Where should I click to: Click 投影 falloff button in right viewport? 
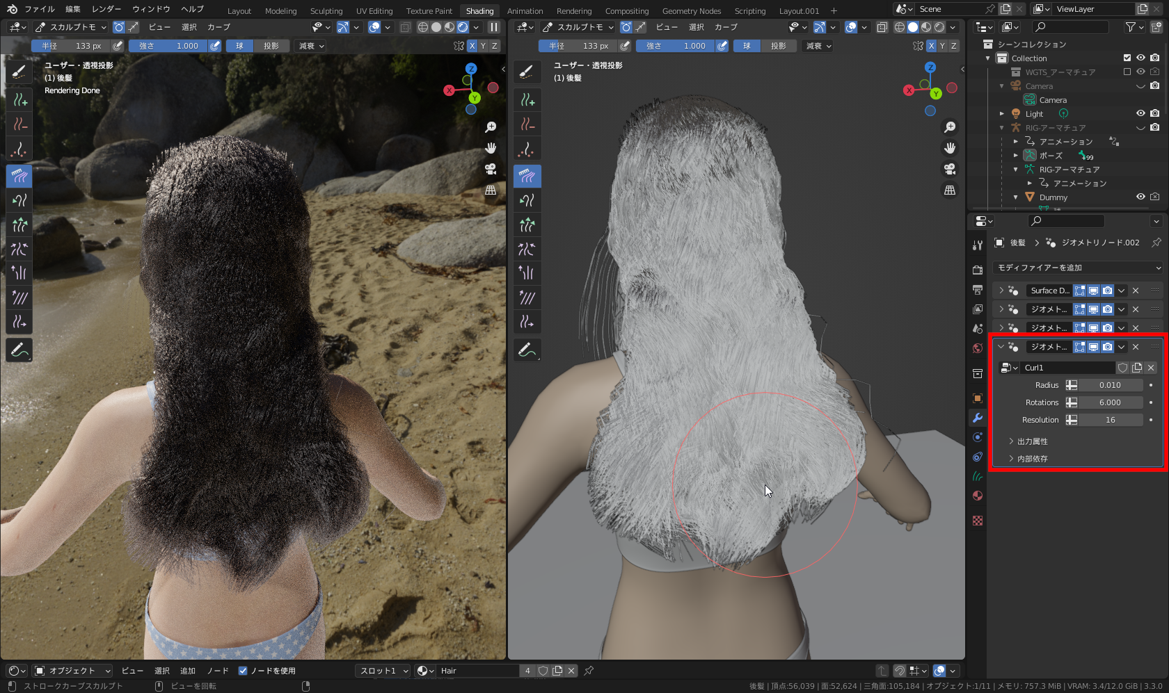779,46
